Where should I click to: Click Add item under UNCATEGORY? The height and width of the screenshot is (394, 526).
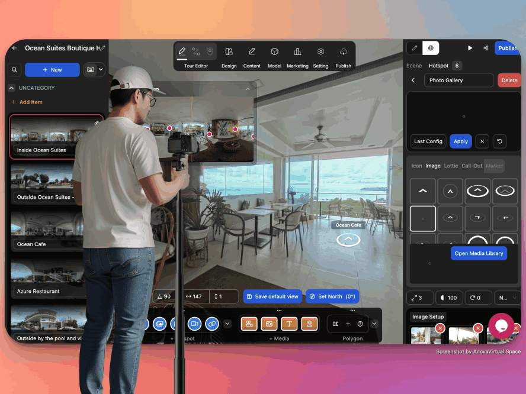(x=27, y=102)
